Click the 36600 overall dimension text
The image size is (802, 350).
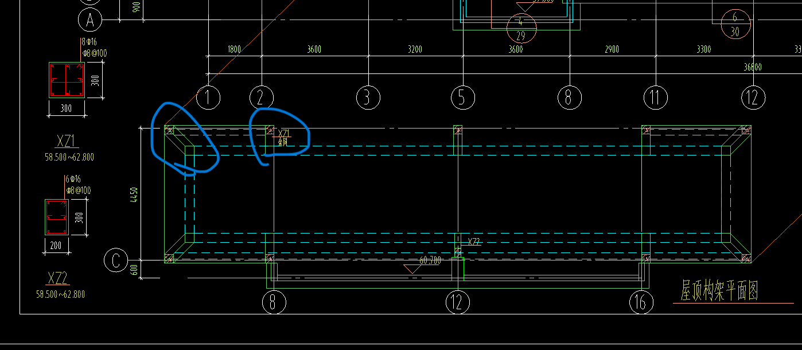[x=753, y=67]
